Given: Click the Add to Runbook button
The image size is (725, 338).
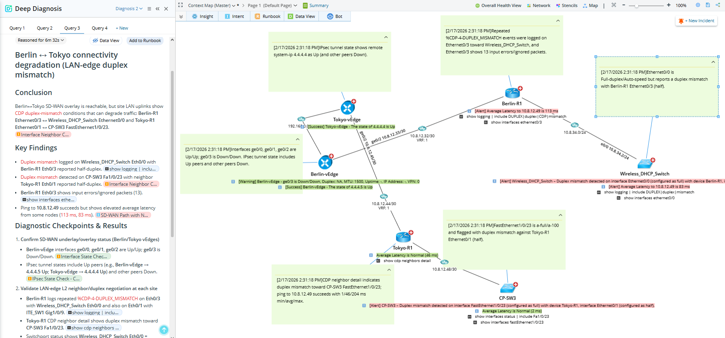Looking at the screenshot, I should click(145, 40).
